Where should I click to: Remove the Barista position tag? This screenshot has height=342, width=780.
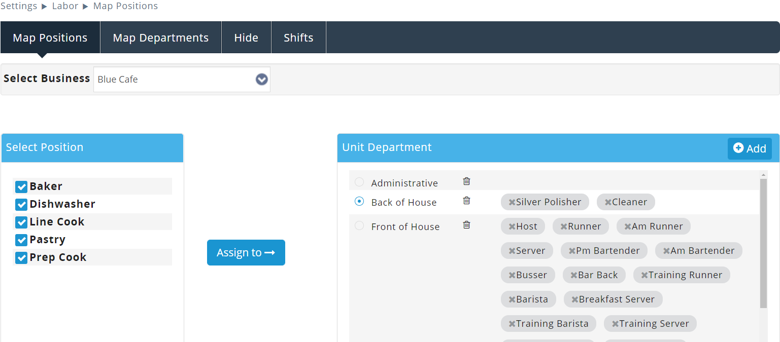512,299
